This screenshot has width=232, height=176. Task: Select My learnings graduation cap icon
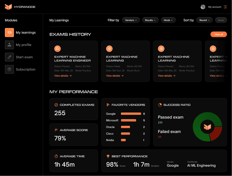pos(9,32)
